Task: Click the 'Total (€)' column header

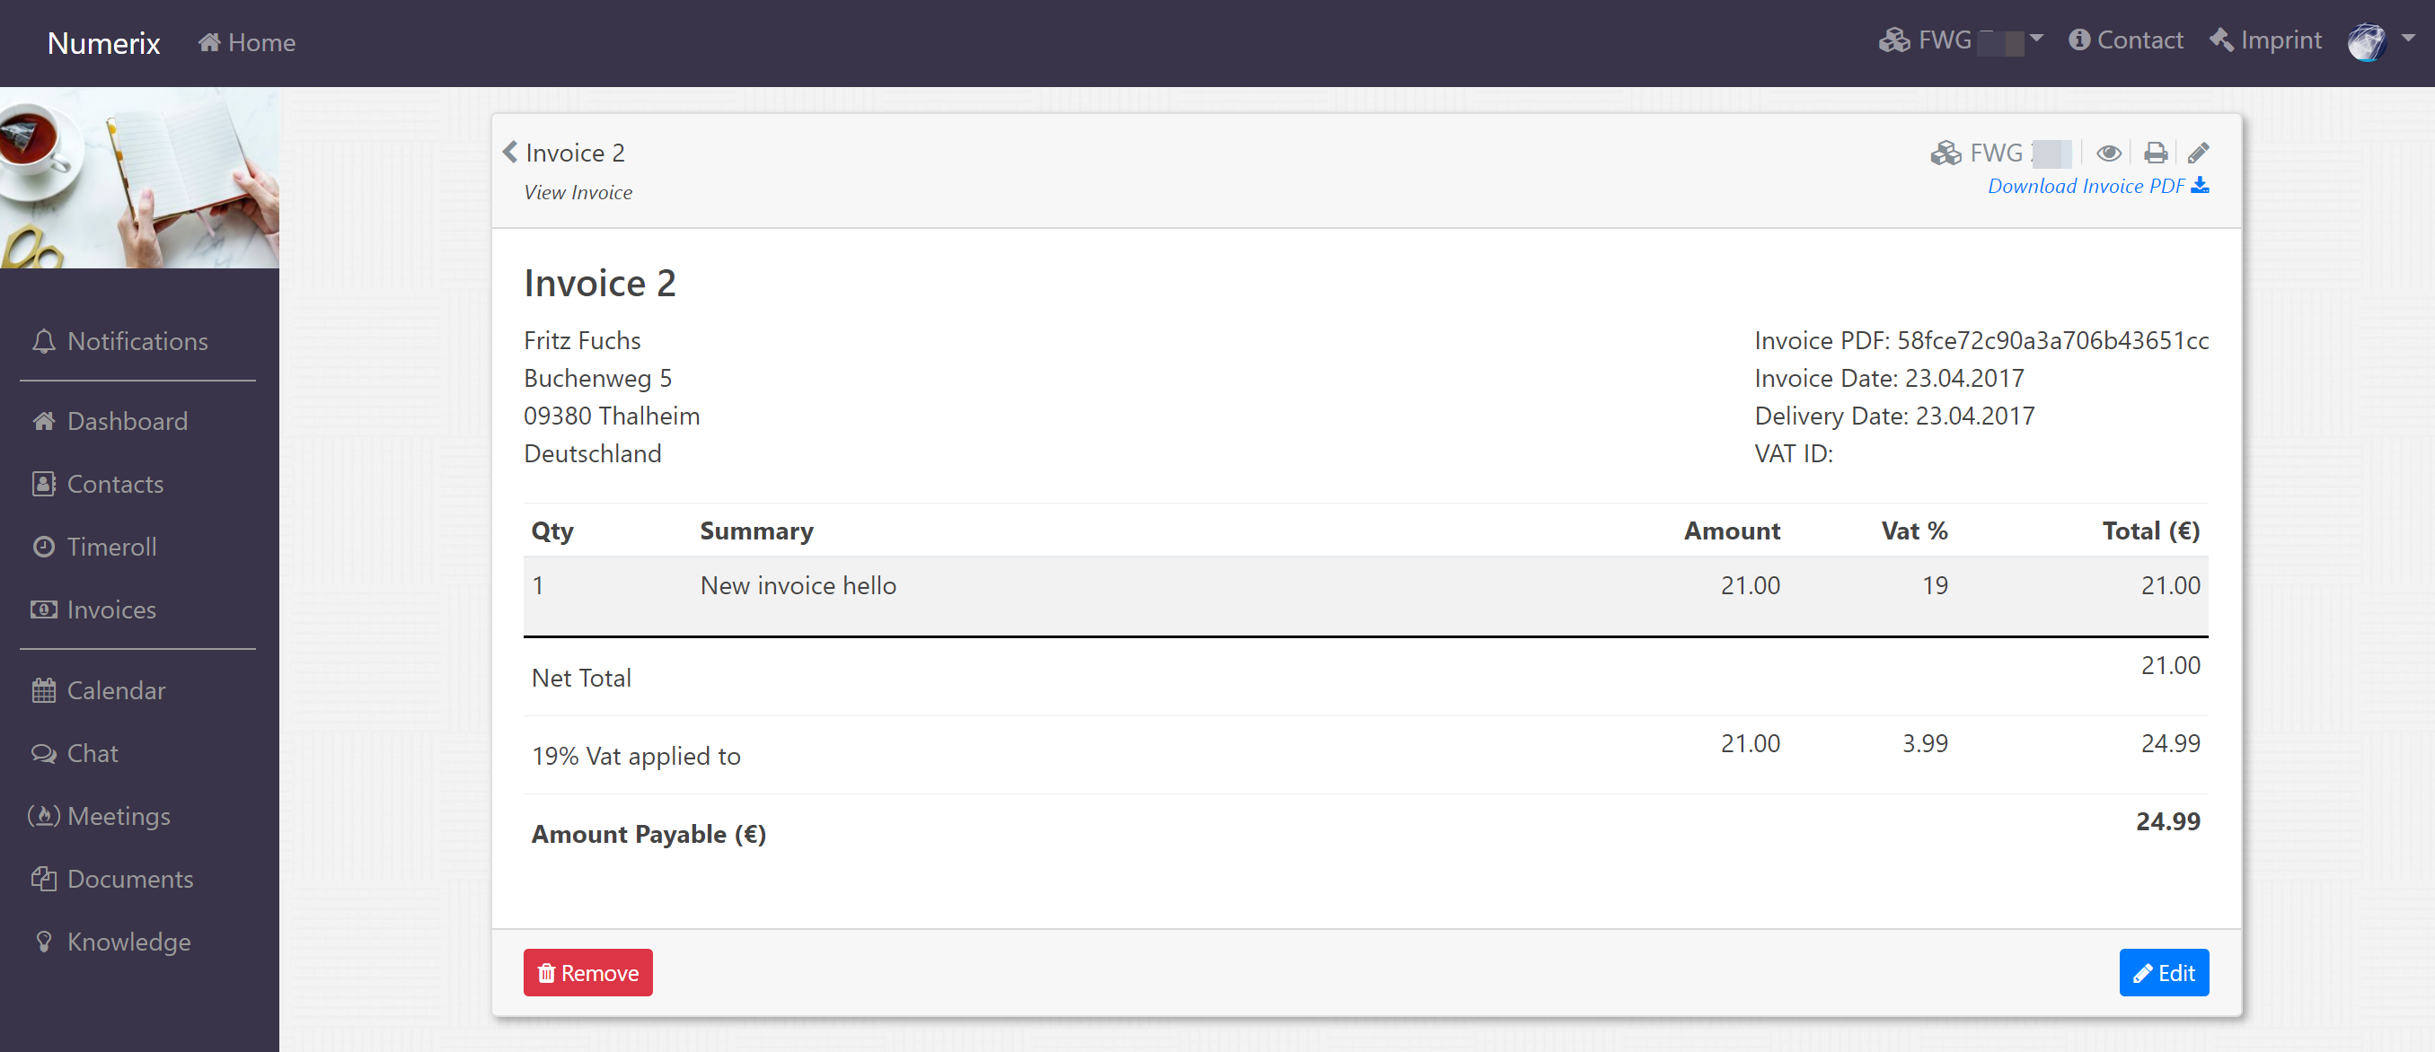Action: [x=2150, y=530]
